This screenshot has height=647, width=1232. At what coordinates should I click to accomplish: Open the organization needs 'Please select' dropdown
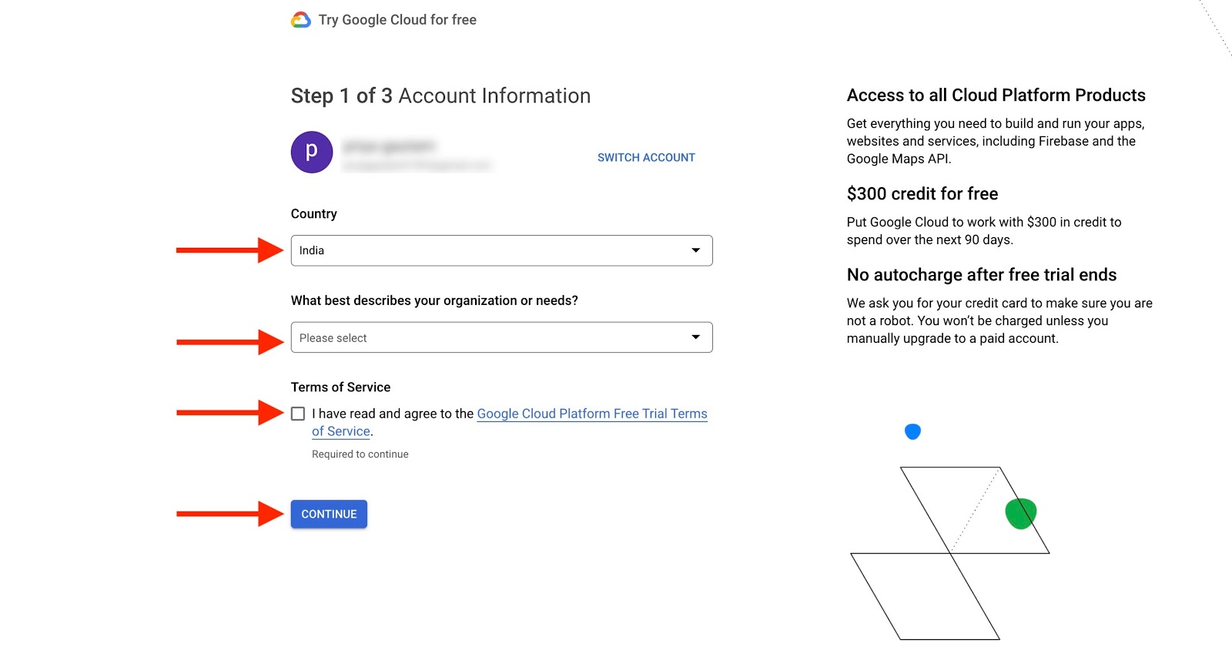click(x=501, y=337)
